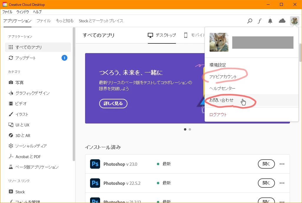Click the Stock St icon in sidebar
Screen dimensions: 302x203
11,192
